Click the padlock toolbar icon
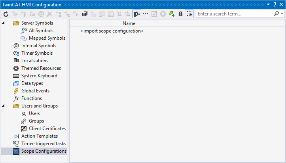Screen dimensions: 286x163 [x=180, y=14]
